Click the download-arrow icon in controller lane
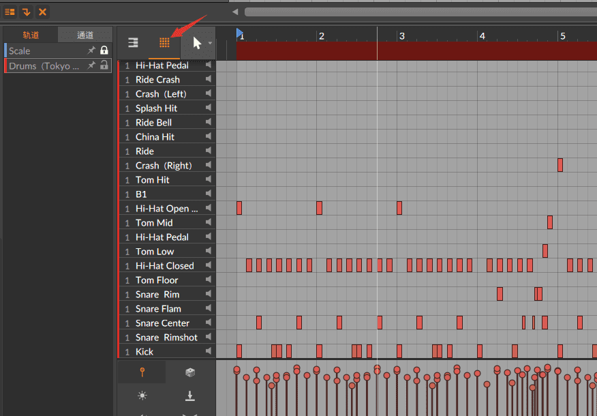The image size is (597, 416). point(190,396)
